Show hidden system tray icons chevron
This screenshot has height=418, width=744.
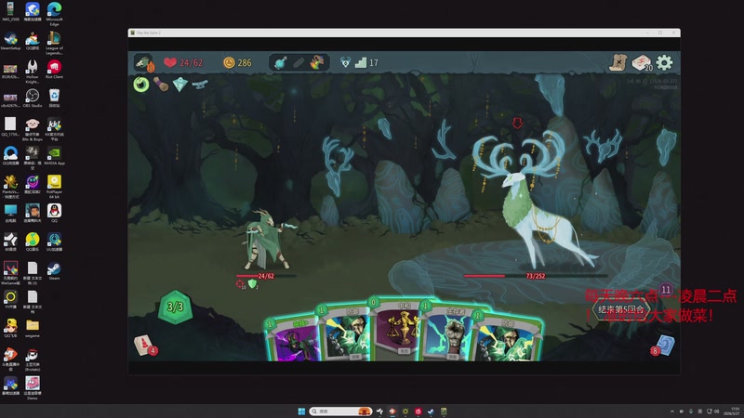(671, 411)
